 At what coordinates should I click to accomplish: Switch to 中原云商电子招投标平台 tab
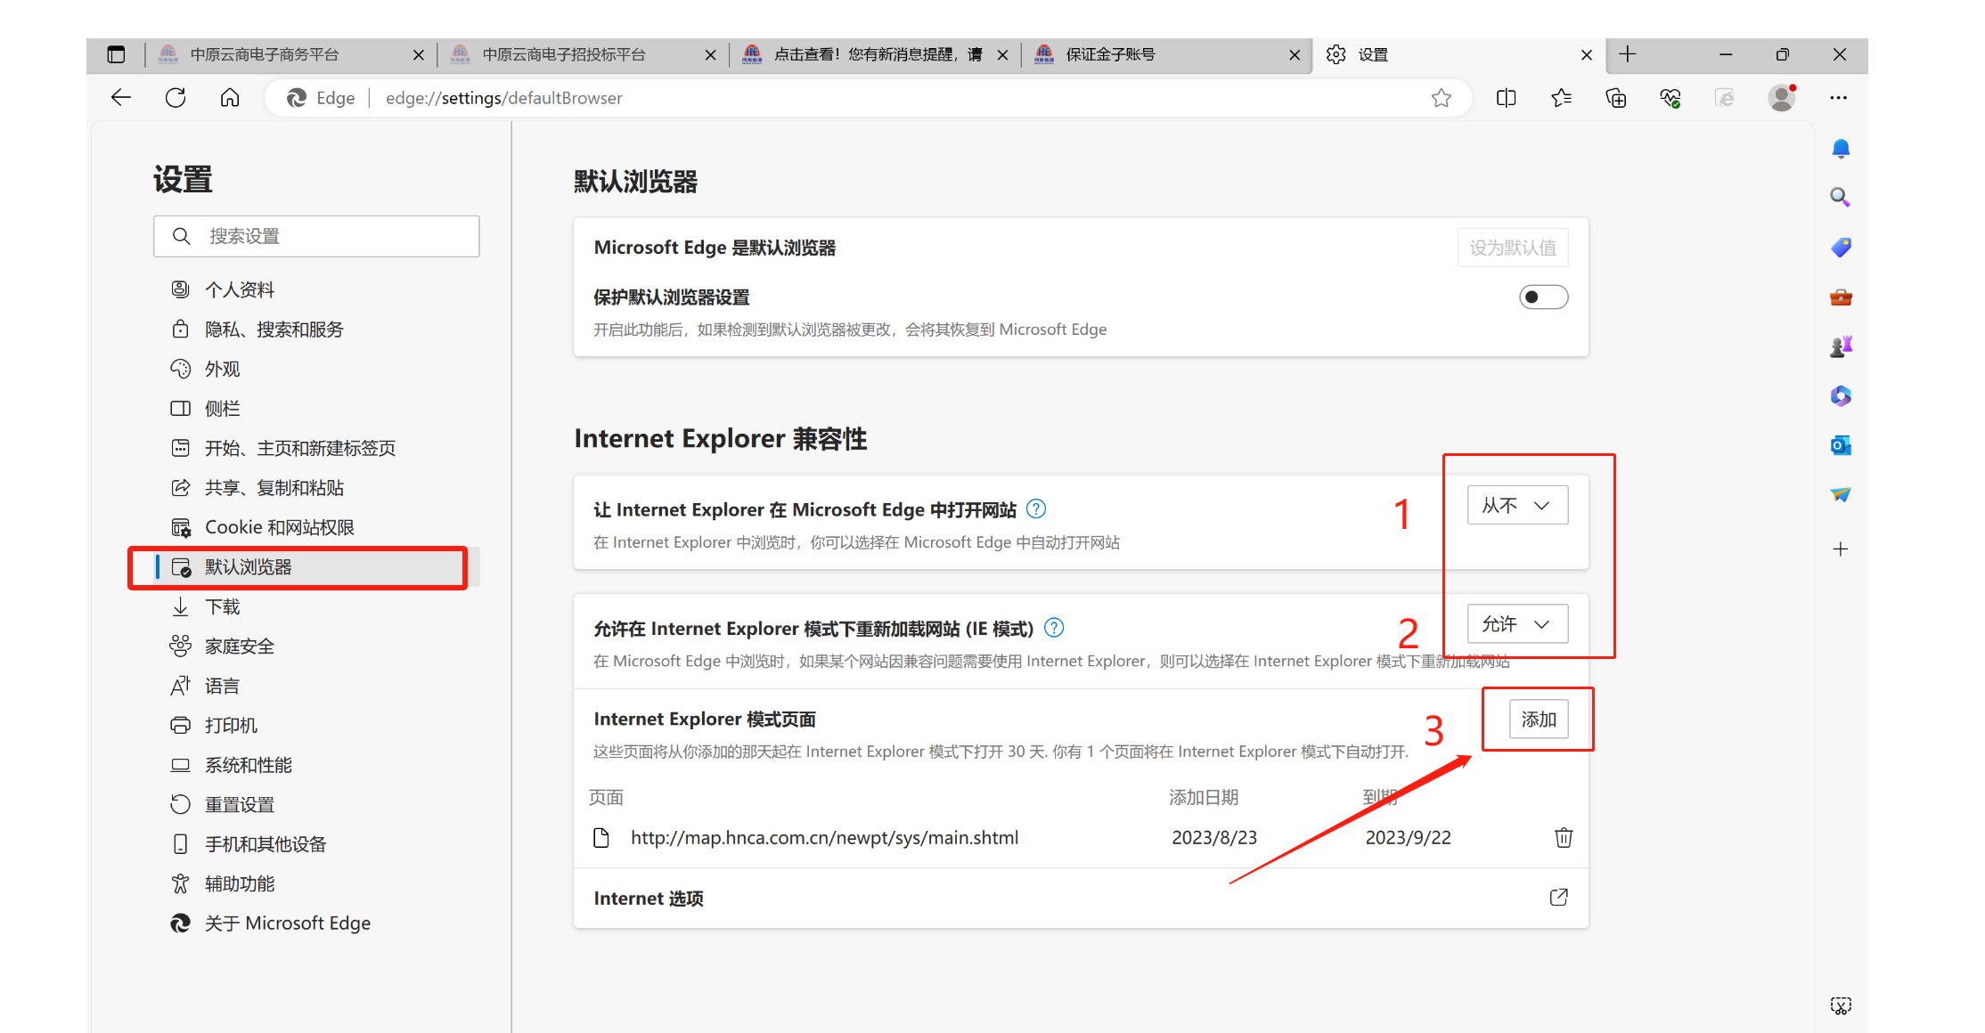[x=564, y=54]
